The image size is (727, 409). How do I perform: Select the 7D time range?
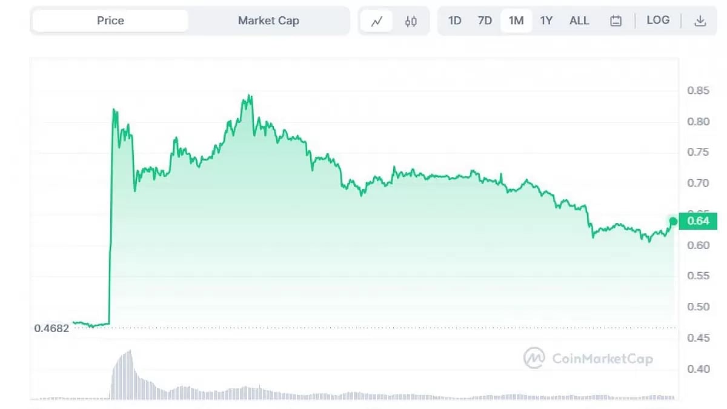[485, 20]
